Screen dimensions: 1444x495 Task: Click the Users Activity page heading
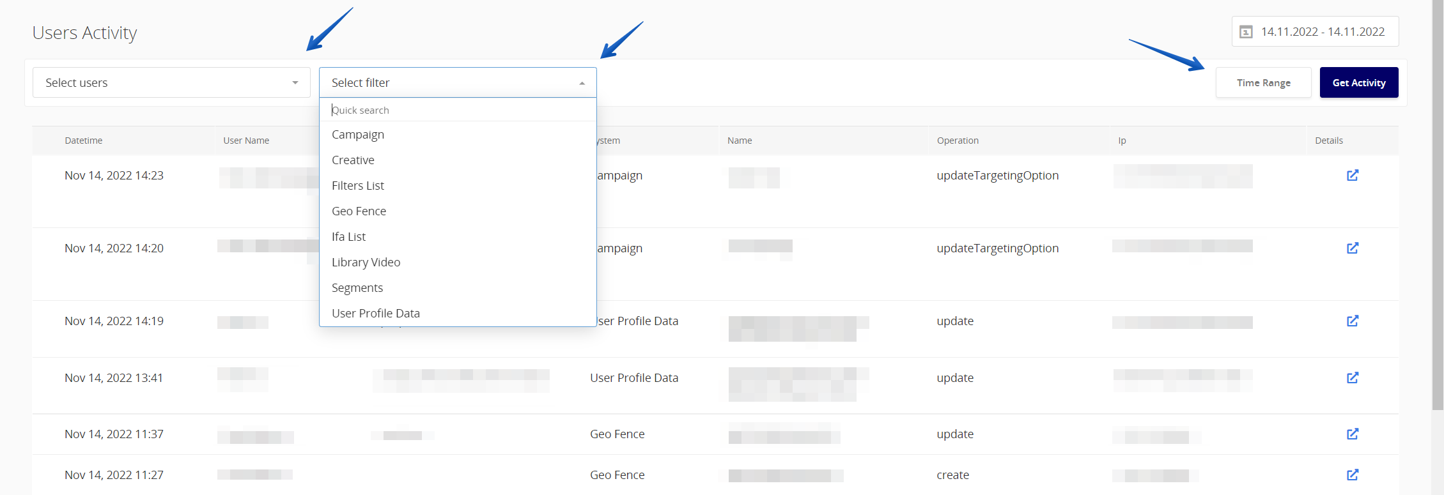point(85,32)
